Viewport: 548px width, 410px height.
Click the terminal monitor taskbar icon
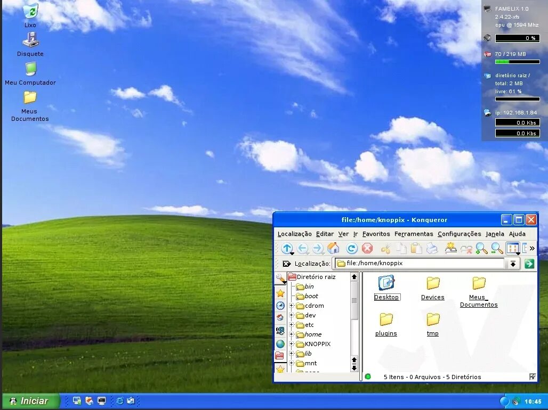(x=102, y=401)
